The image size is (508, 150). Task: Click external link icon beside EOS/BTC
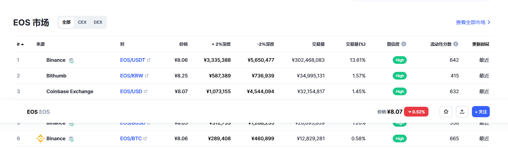click(145, 138)
